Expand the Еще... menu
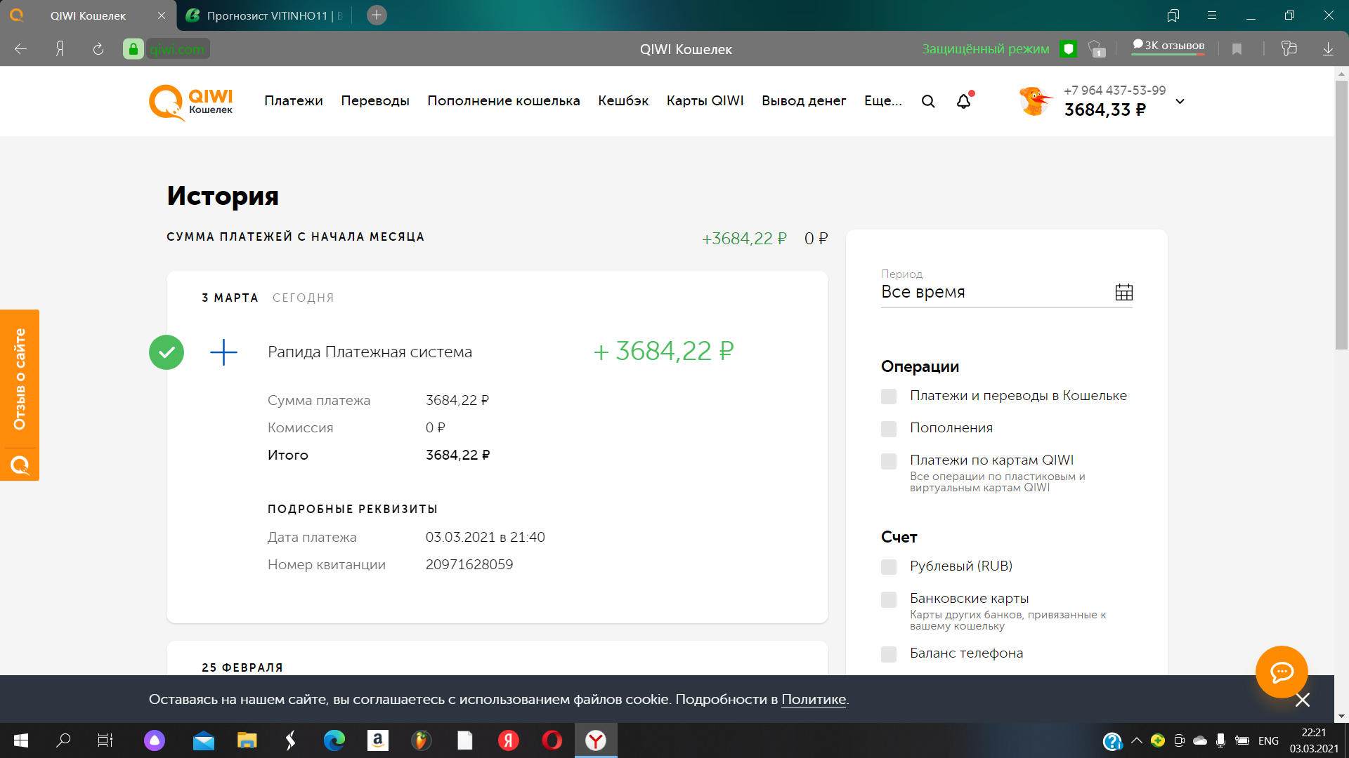This screenshot has height=758, width=1349. 883,101
